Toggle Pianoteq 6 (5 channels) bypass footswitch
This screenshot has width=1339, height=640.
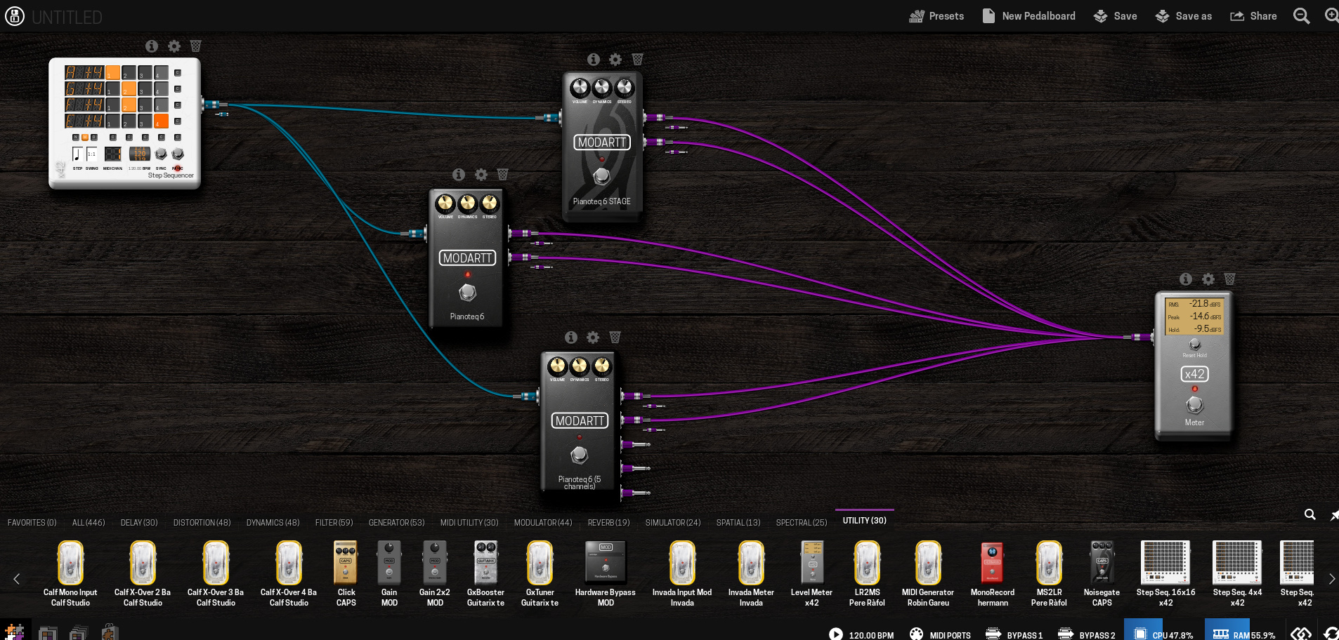click(579, 455)
